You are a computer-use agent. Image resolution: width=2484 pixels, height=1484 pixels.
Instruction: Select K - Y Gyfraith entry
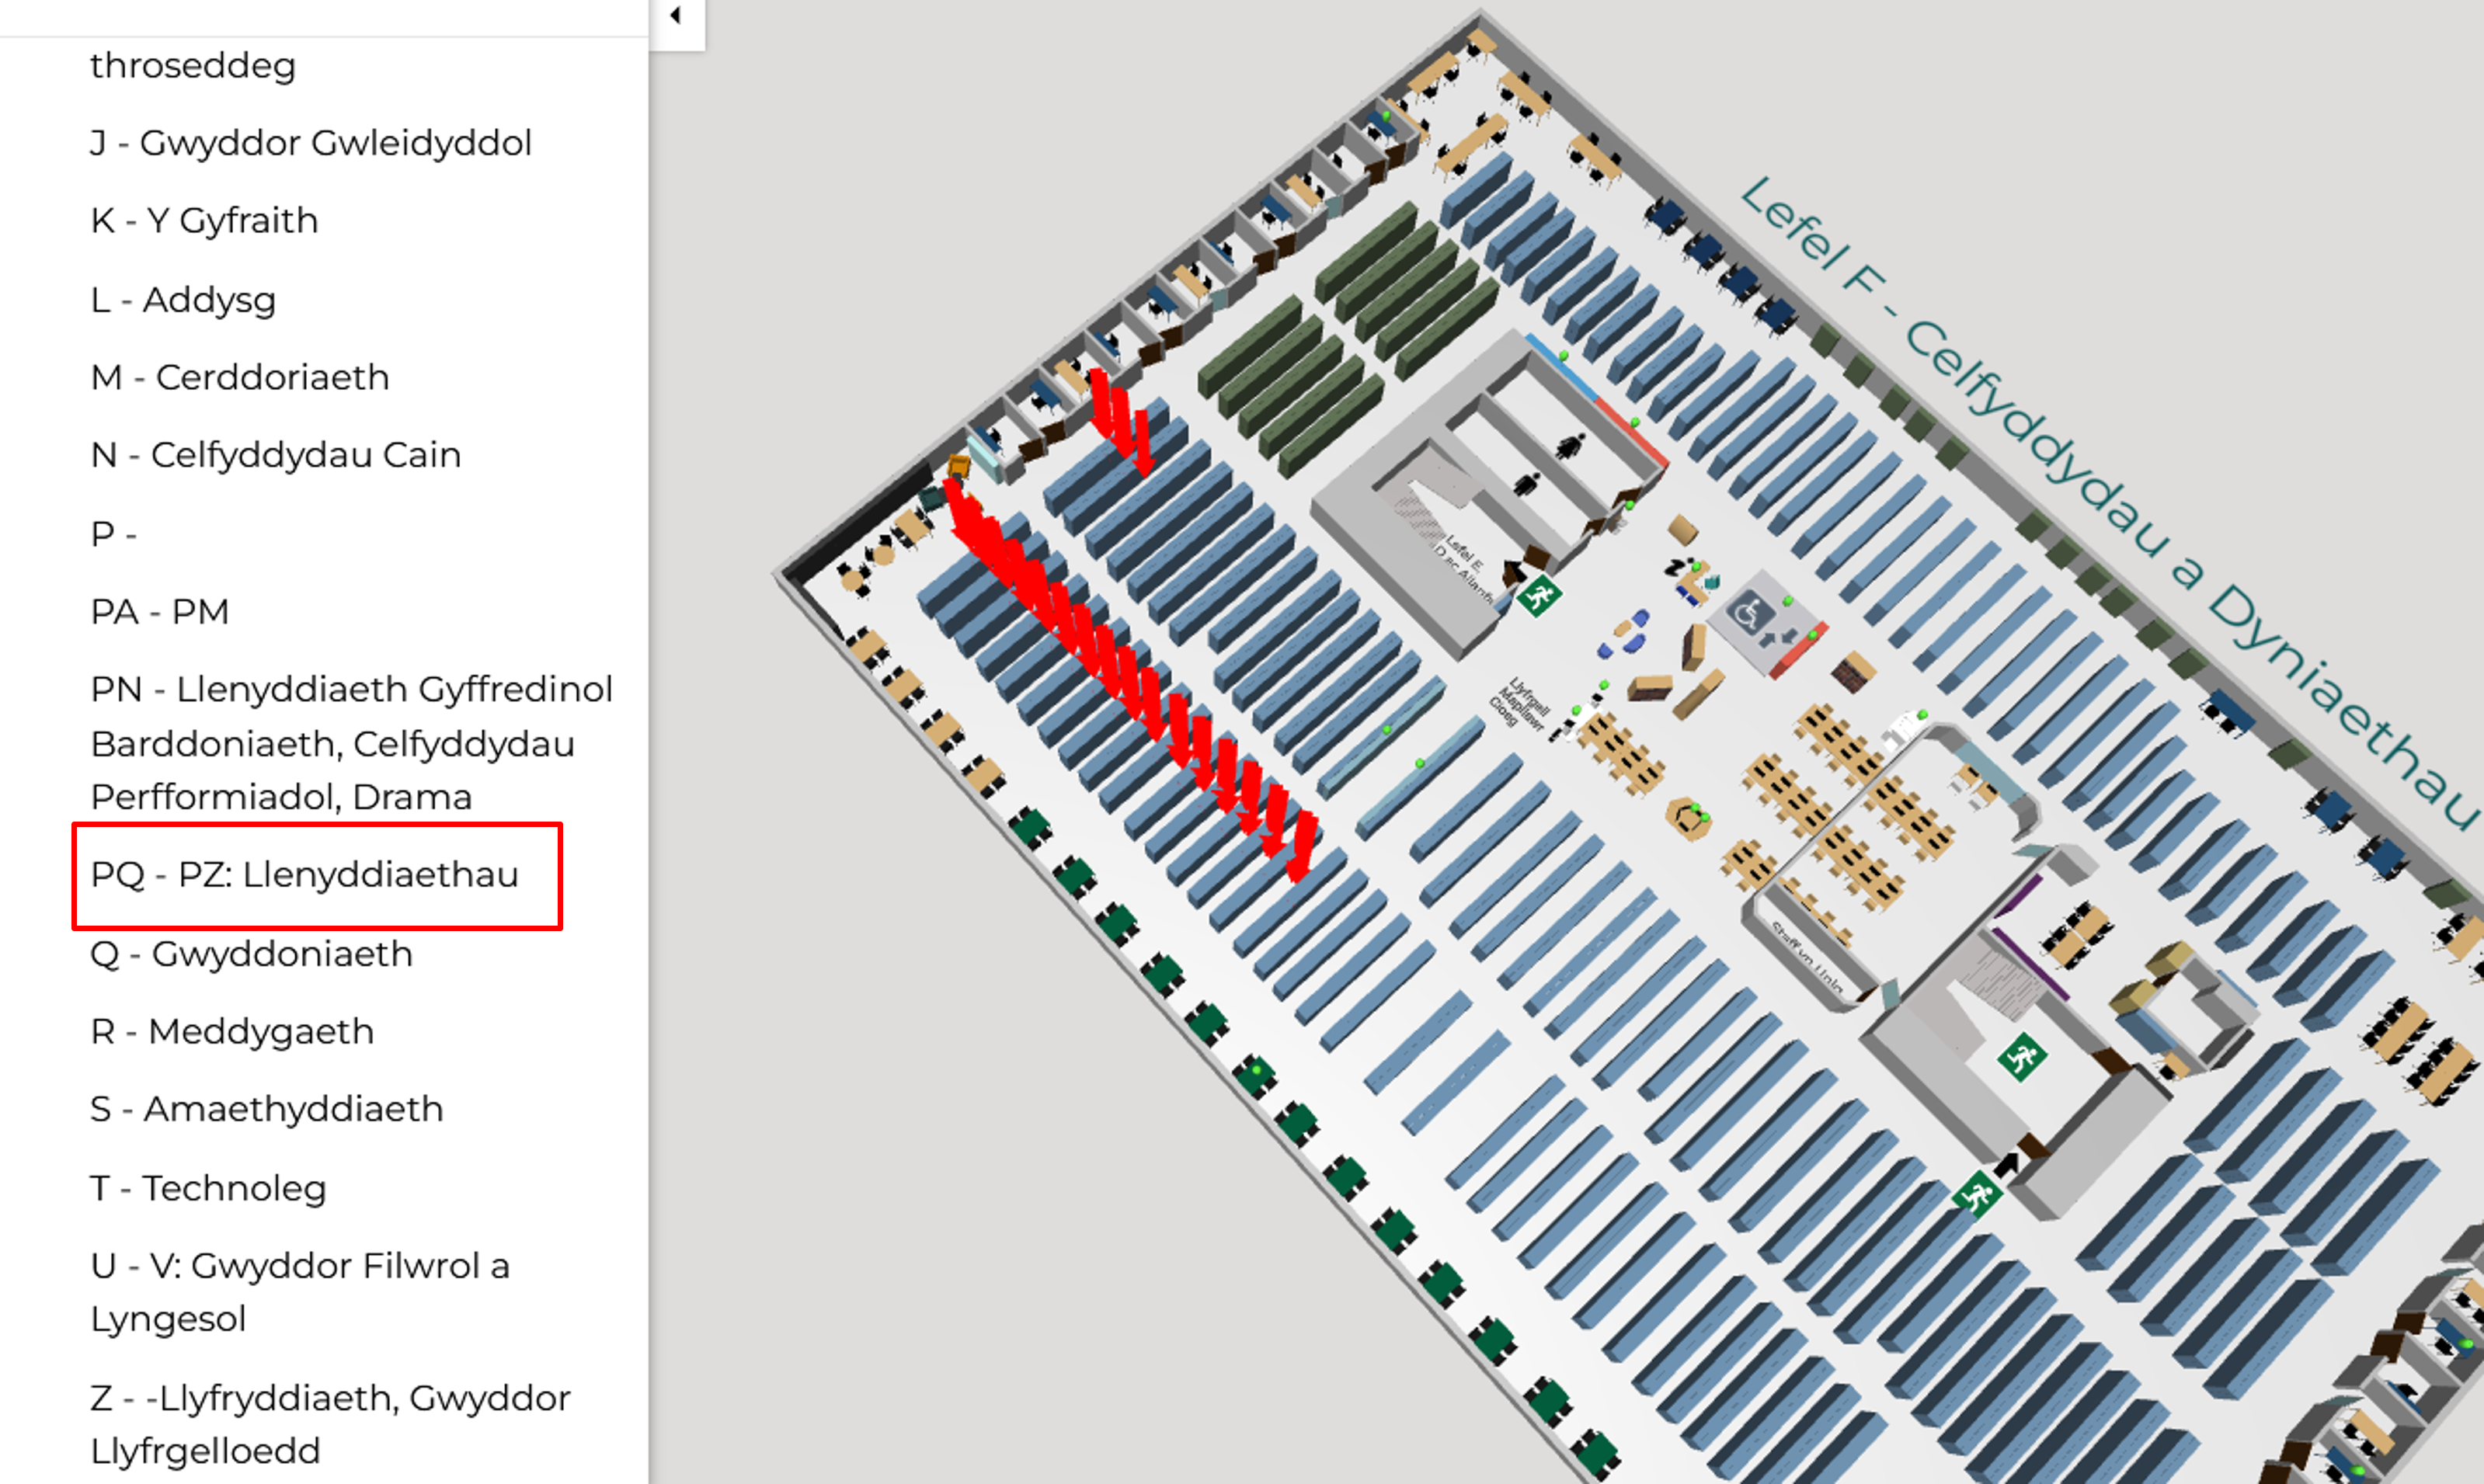(204, 221)
